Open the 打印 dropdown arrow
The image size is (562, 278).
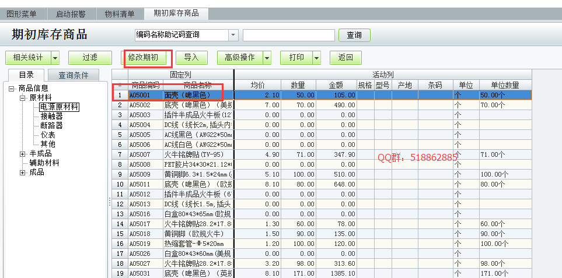click(316, 58)
